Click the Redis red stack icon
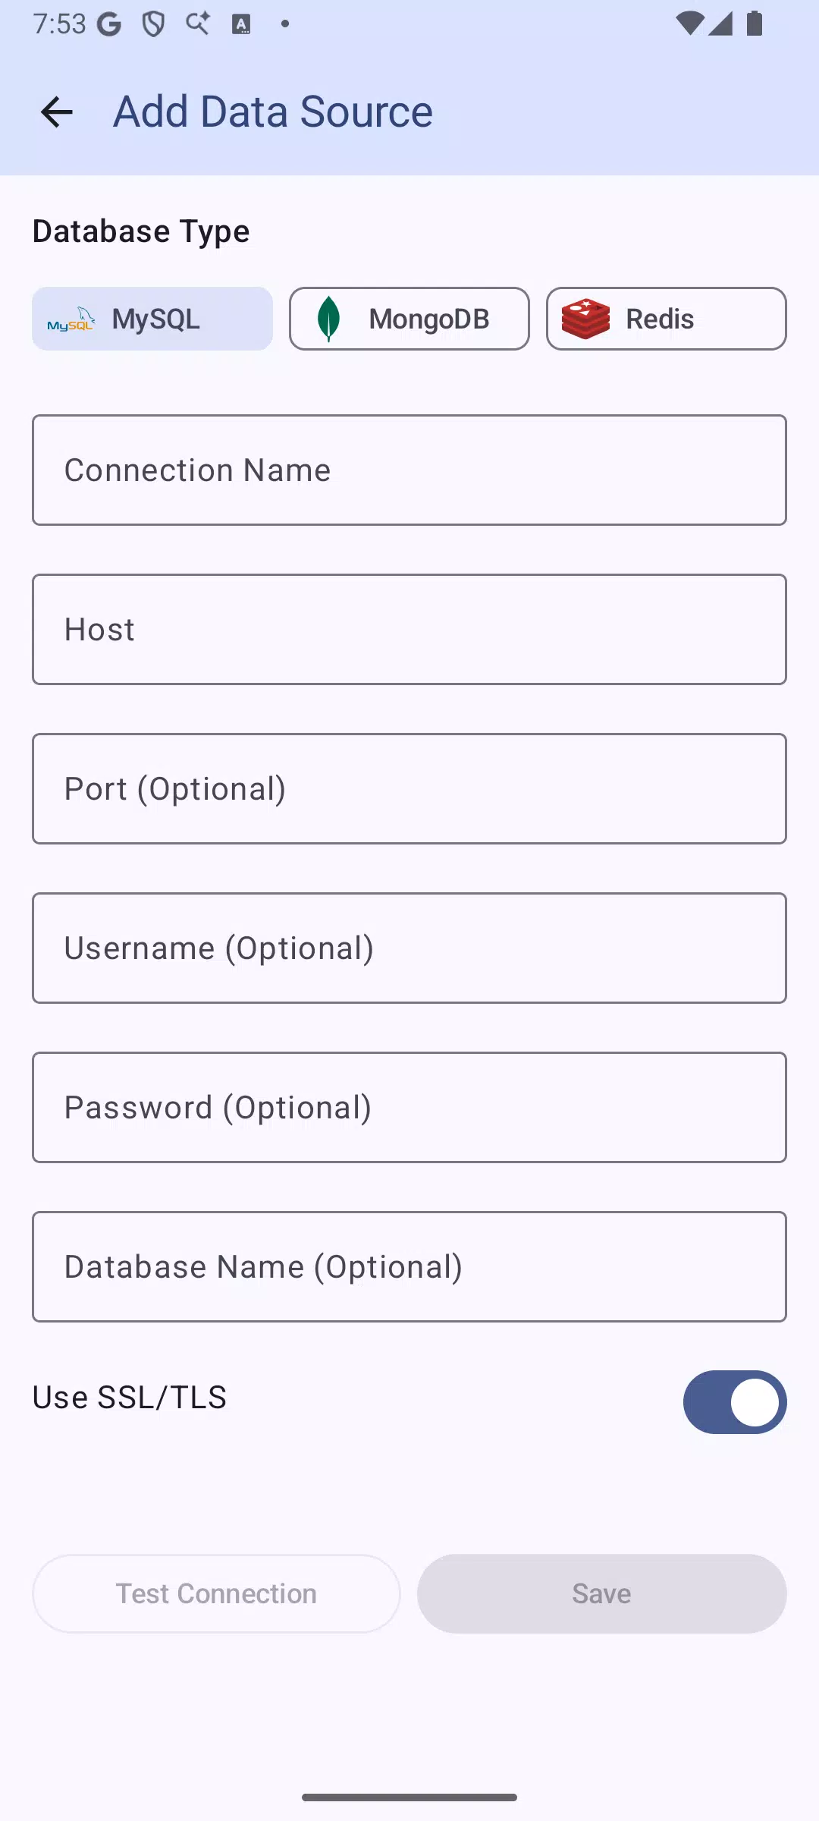Screen dimensions: 819x1821 585,319
